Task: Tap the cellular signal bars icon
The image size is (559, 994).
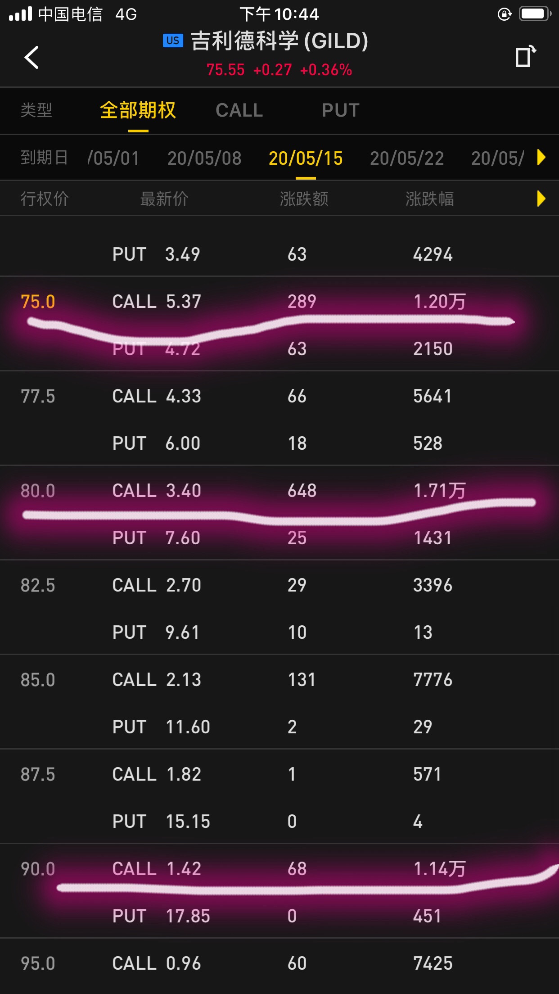Action: pos(21,14)
